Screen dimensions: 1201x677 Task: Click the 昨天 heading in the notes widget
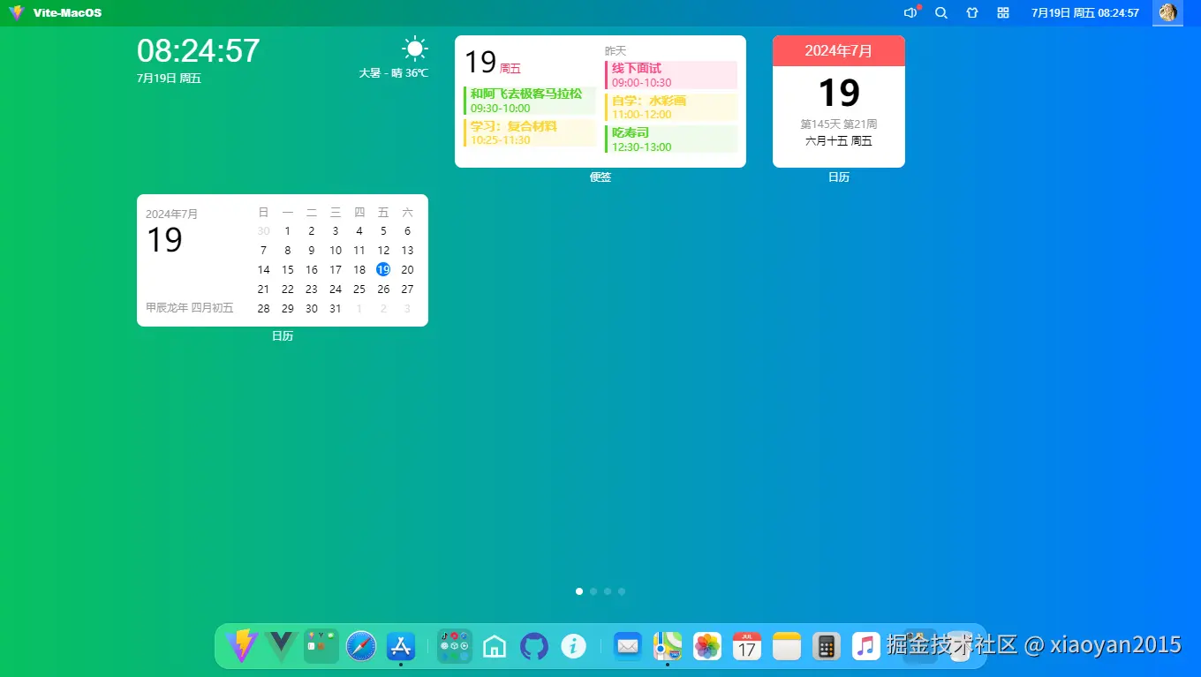click(x=616, y=51)
